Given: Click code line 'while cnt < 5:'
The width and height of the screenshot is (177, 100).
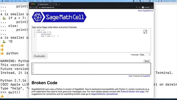Looking at the screenshot, I should pyautogui.click(x=44, y=32).
